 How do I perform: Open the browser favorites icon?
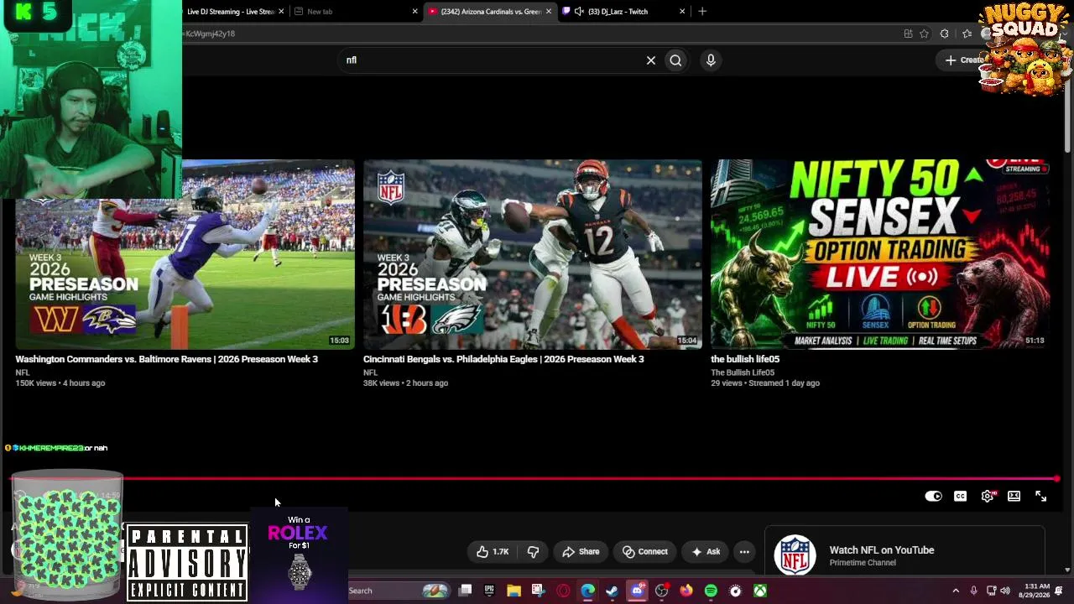pos(967,34)
